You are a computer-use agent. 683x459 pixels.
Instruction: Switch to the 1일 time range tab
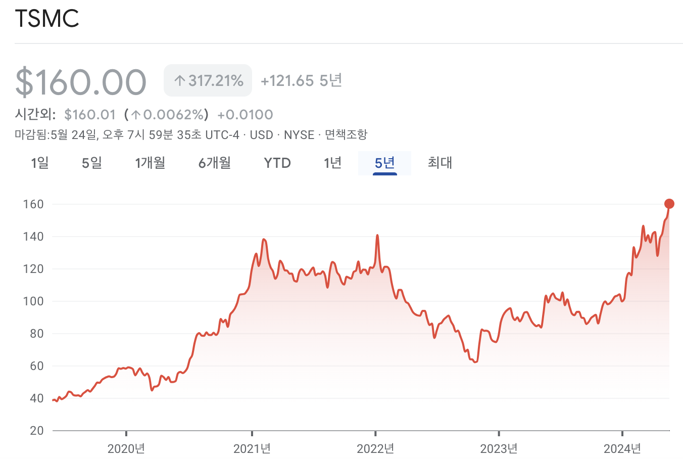pos(40,163)
